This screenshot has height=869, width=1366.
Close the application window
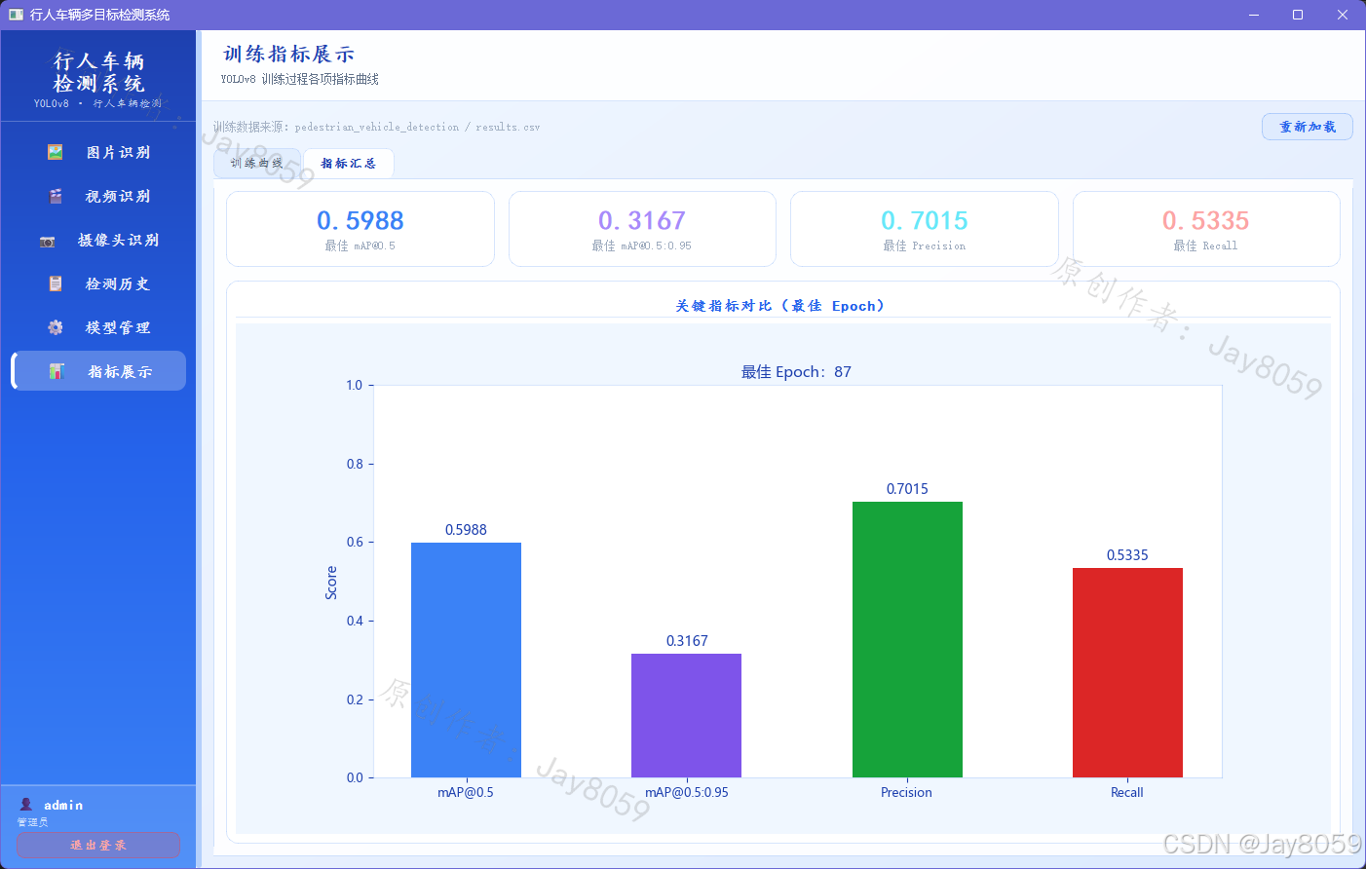click(1343, 15)
